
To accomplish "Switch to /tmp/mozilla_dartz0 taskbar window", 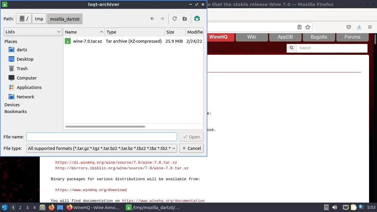I will [153, 208].
